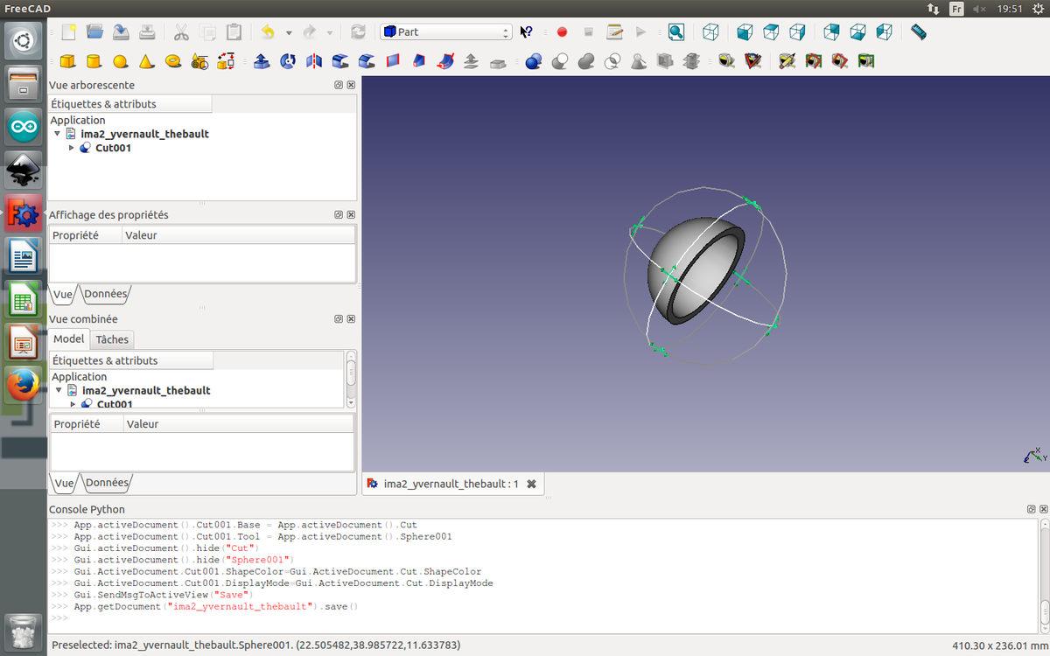Toggle floating for the Console Python panel
This screenshot has width=1050, height=656.
point(1030,509)
